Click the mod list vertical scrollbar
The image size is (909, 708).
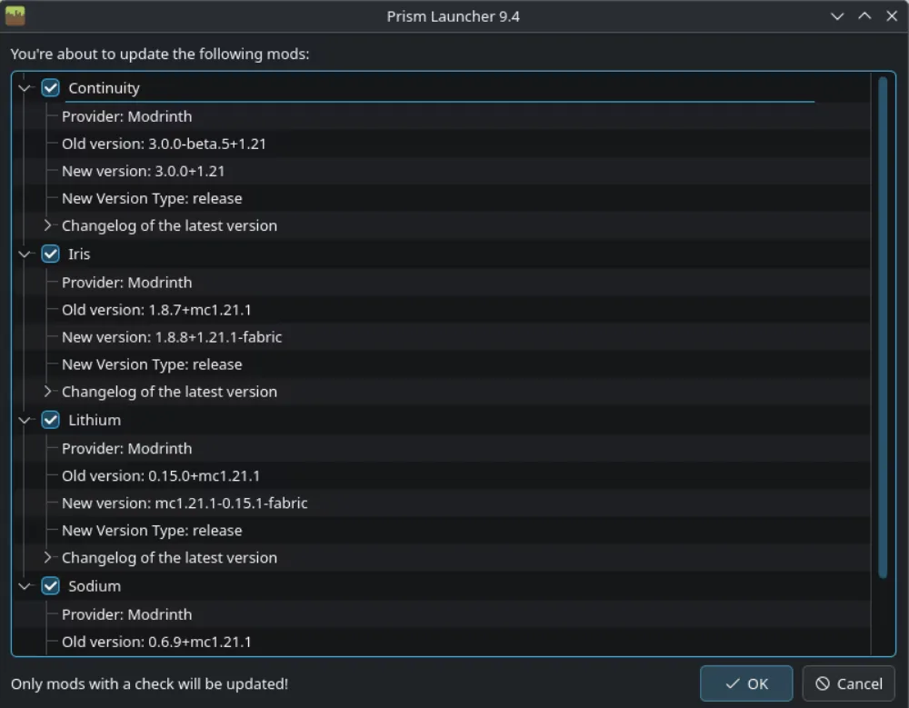883,327
